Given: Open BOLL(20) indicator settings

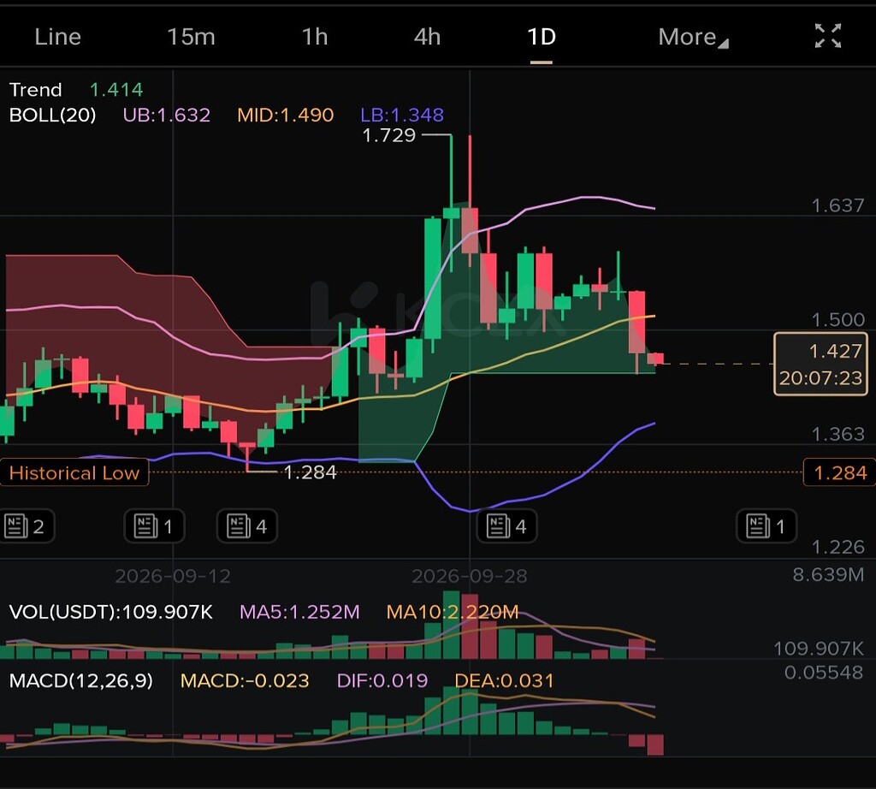Looking at the screenshot, I should 52,116.
